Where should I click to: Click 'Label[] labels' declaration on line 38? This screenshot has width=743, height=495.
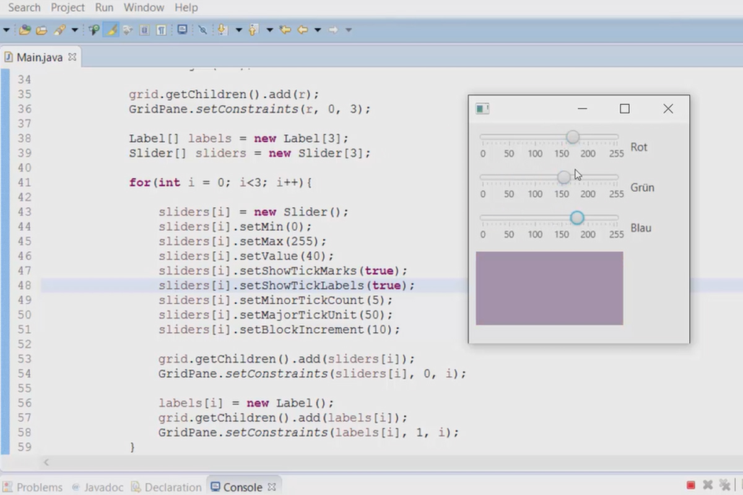[180, 138]
